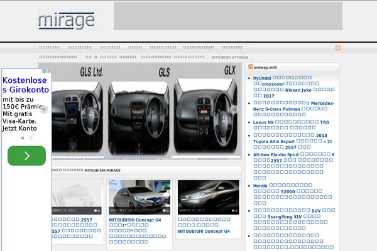Select the first ad carousel dot

(x=23, y=138)
